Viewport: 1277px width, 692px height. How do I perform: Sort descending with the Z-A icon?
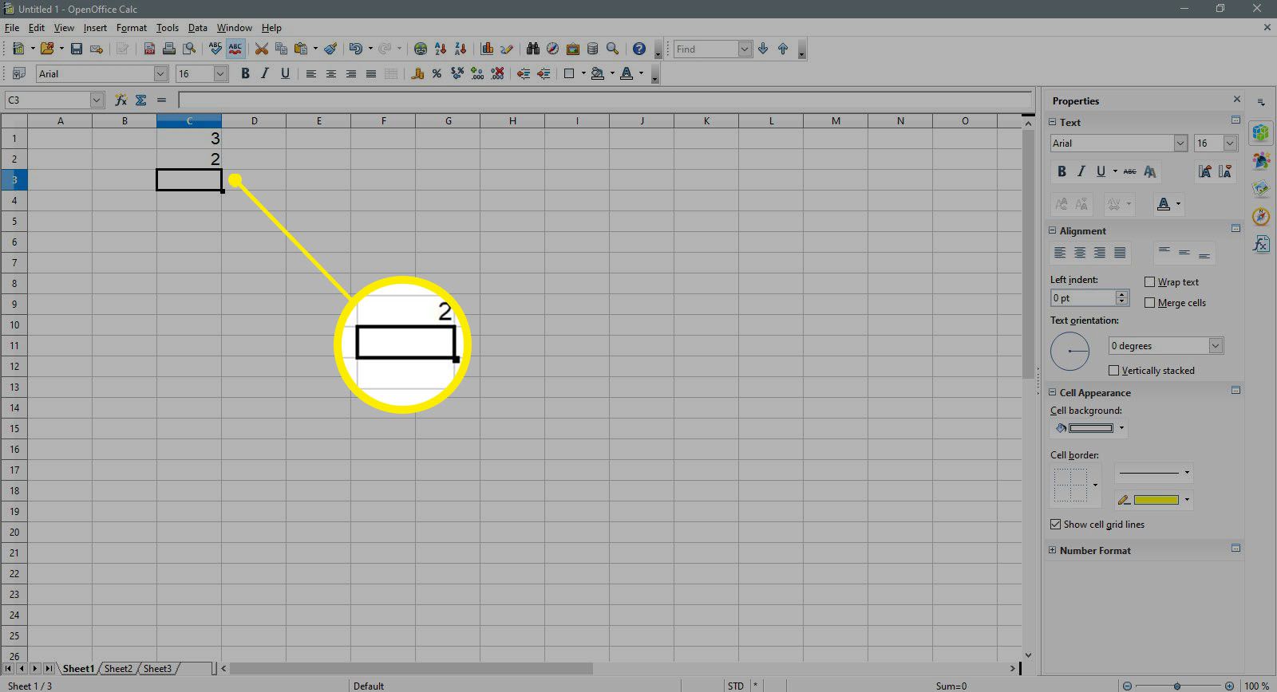(461, 49)
